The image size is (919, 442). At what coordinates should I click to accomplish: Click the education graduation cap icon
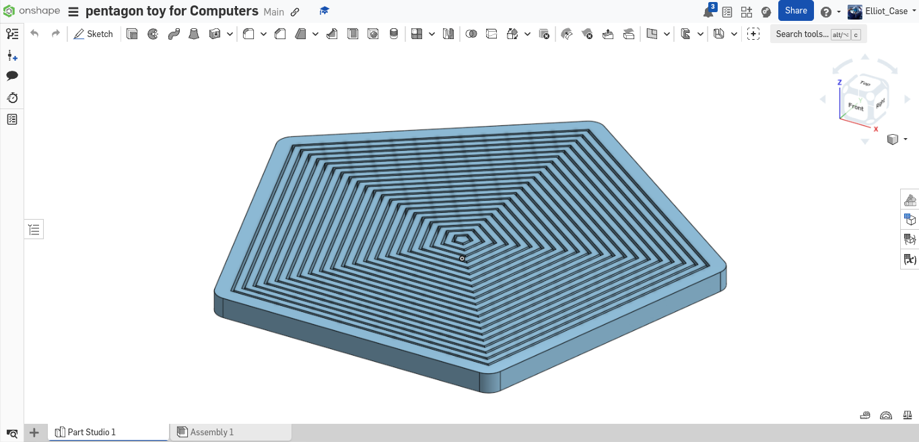(324, 11)
